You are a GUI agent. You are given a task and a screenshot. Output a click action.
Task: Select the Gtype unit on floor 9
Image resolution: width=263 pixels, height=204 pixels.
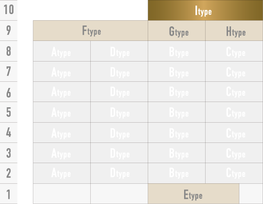click(177, 31)
